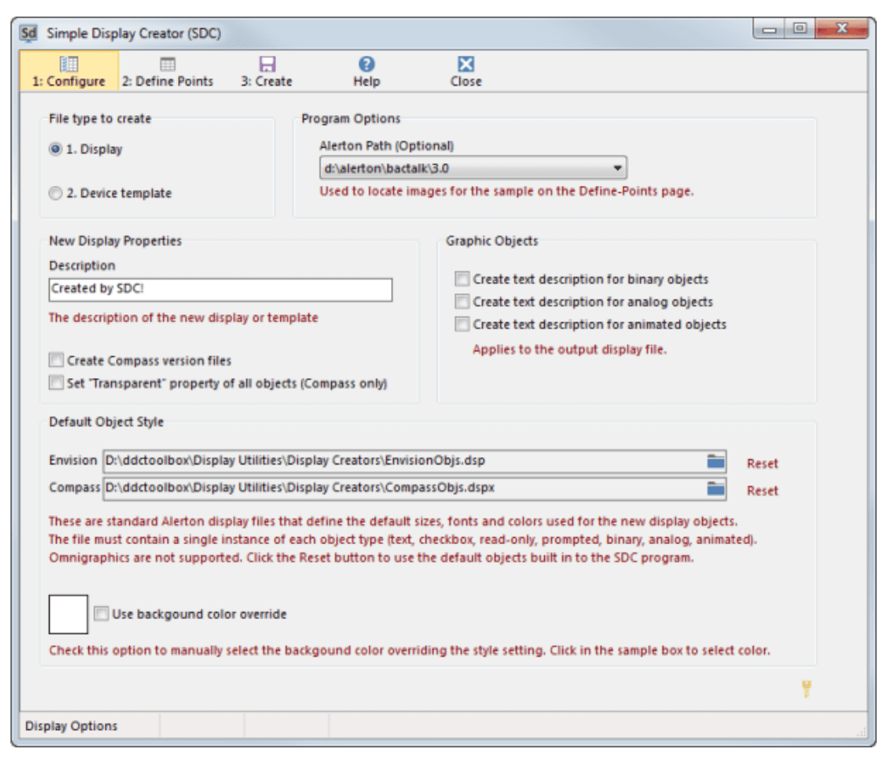Screen dimensions: 888x757
Task: Click the yellow key icon
Action: [806, 690]
